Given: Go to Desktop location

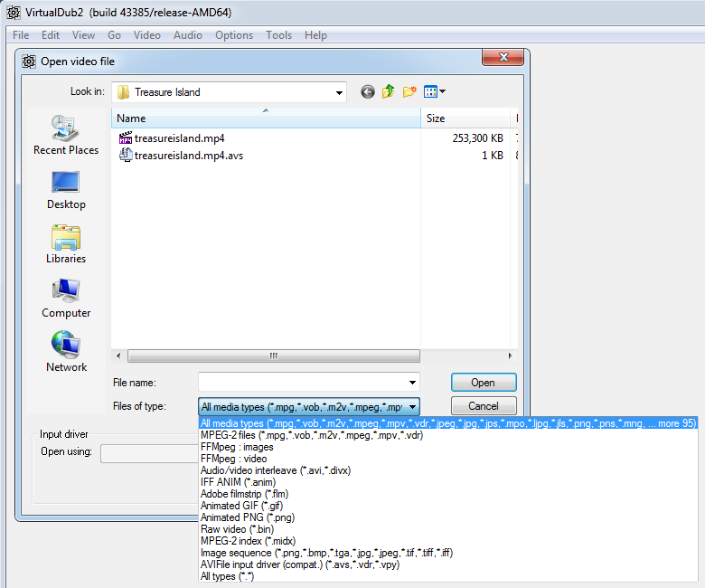Looking at the screenshot, I should click(66, 190).
